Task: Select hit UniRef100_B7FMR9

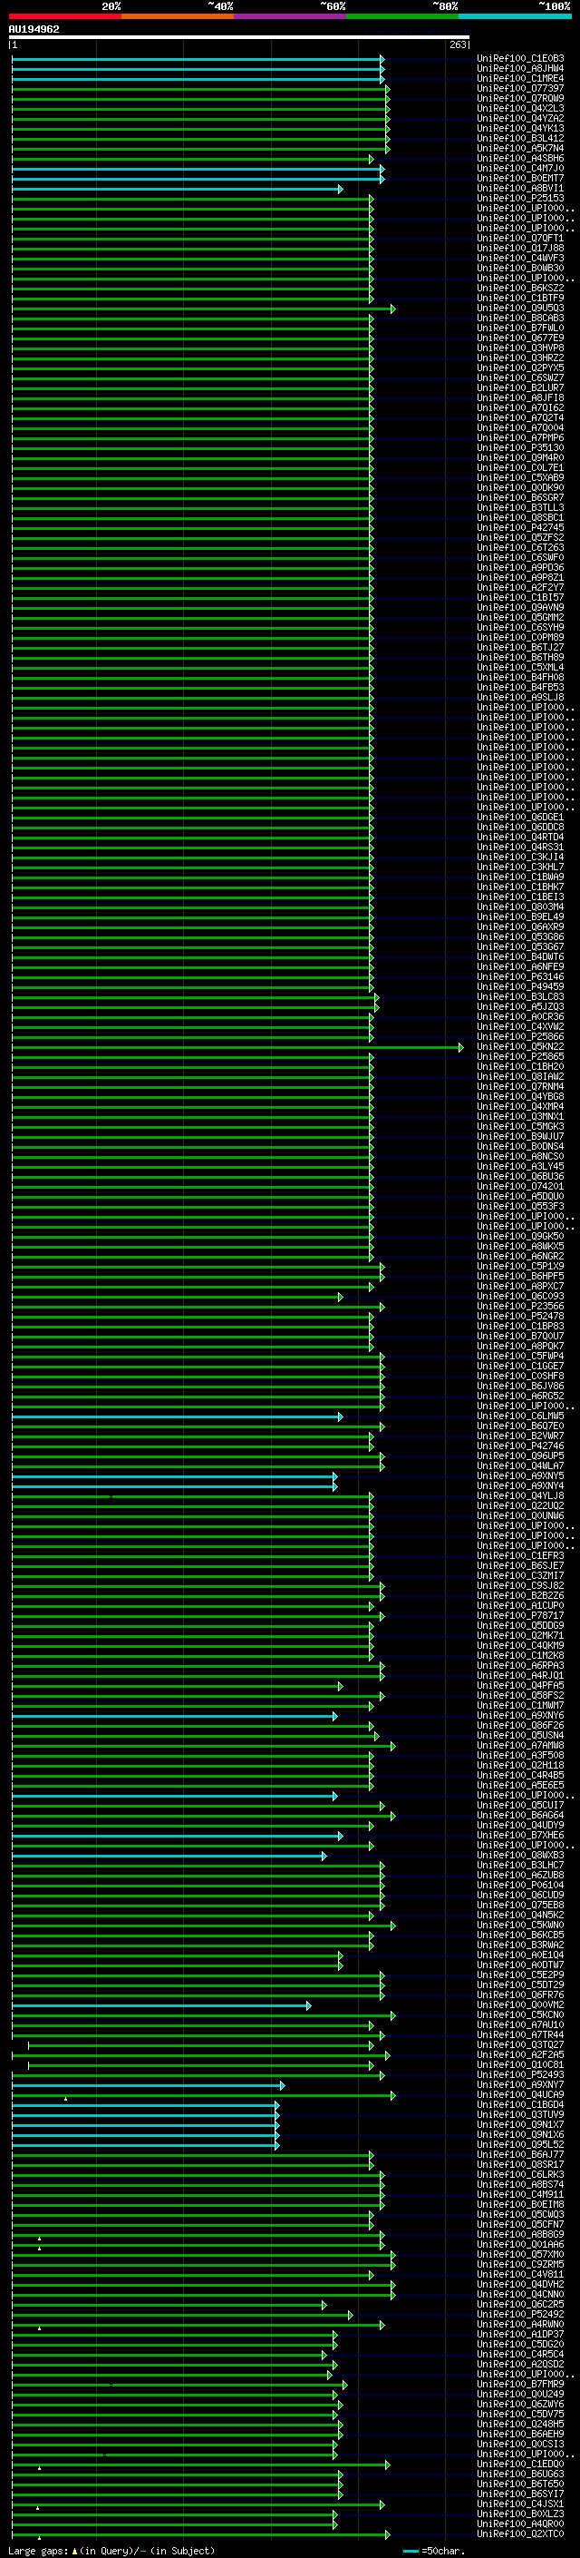Action: pos(520,2384)
